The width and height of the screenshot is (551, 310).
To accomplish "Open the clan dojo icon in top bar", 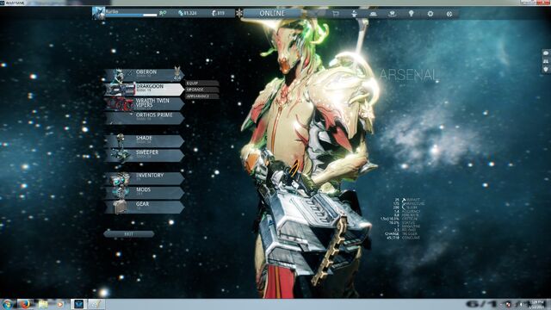I will click(393, 14).
